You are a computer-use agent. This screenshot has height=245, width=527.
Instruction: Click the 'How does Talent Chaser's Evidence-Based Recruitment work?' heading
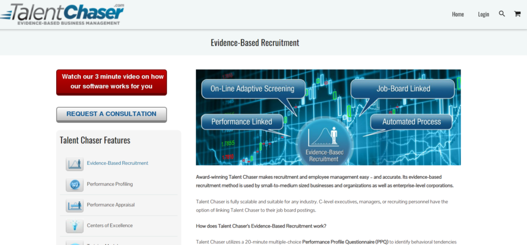coord(261,226)
